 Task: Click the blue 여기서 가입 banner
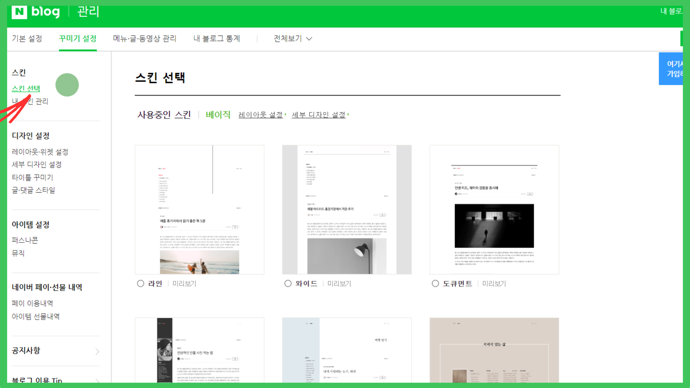click(671, 69)
